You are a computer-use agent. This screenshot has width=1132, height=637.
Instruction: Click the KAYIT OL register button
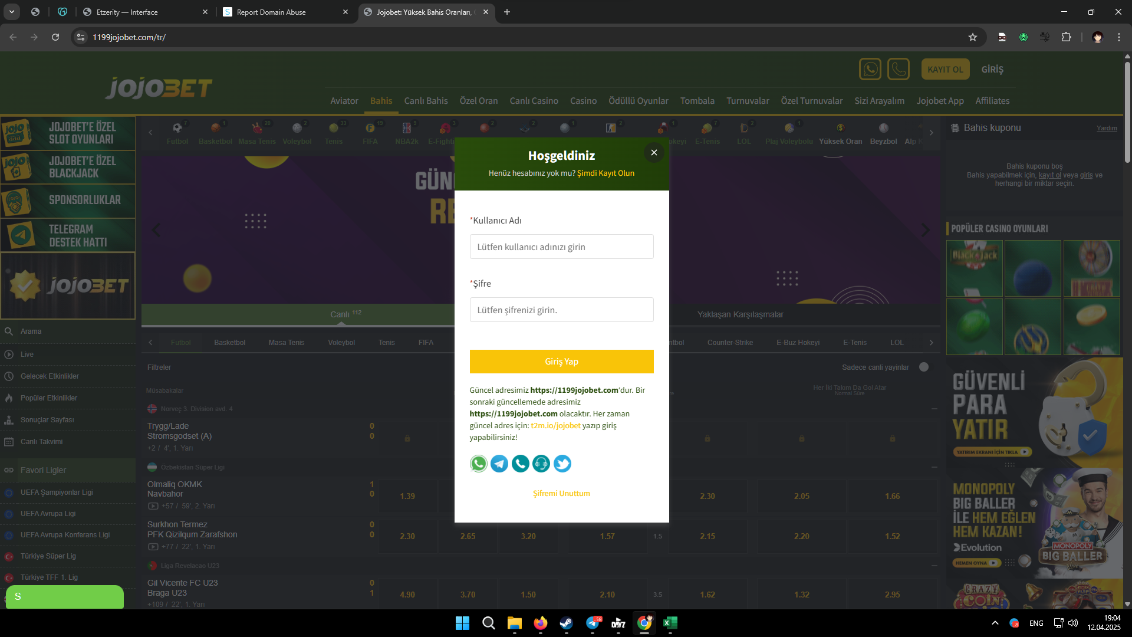945,69
